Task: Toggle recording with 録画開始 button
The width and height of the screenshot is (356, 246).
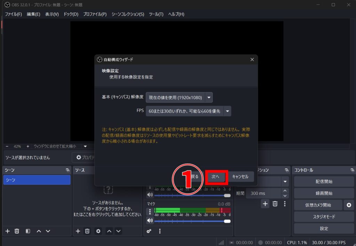Action: [x=324, y=193]
